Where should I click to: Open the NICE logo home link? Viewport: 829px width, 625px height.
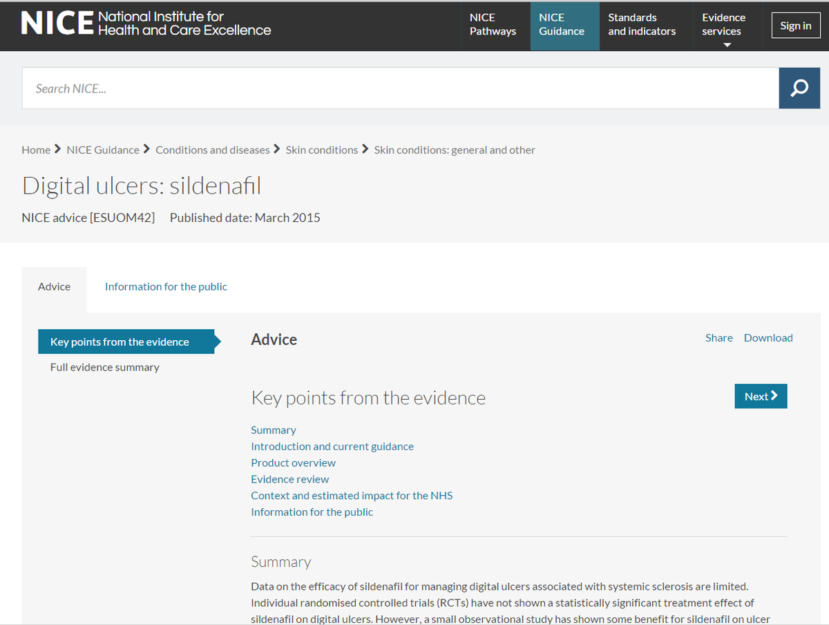146,24
